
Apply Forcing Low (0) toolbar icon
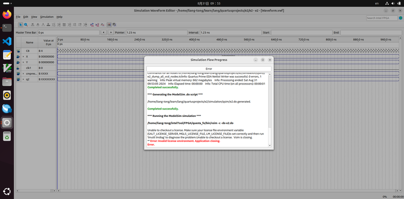click(x=38, y=25)
